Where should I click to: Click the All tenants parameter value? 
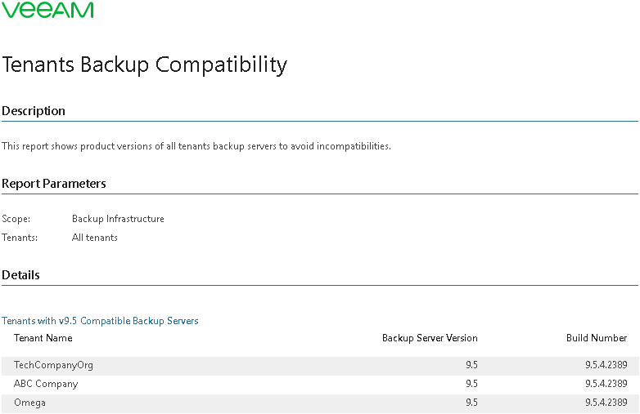click(95, 238)
